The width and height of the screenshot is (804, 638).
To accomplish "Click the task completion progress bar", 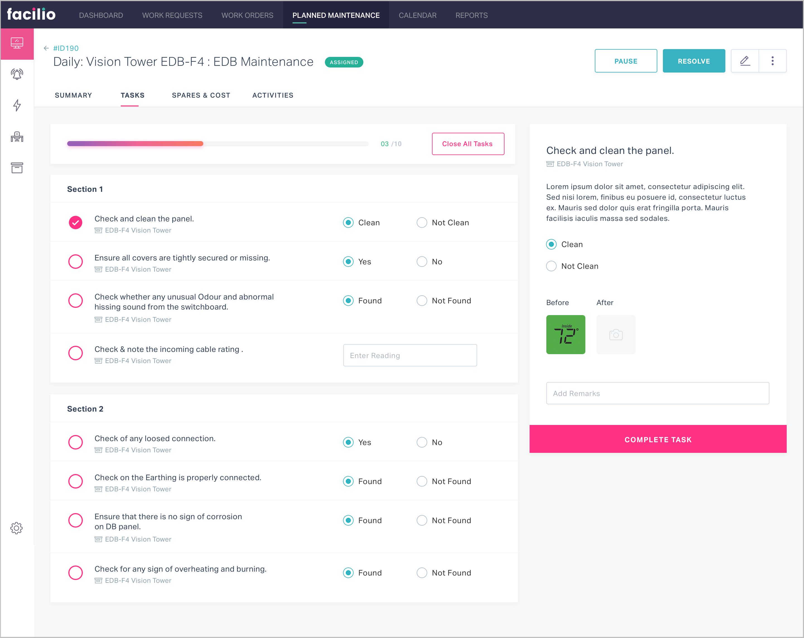I will [x=218, y=144].
